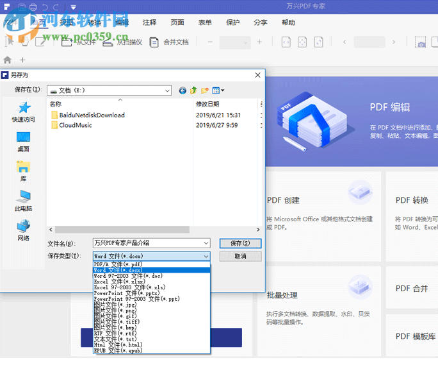The height and width of the screenshot is (374, 438).
Task: Select 库 in places sidebar
Action: [24, 171]
